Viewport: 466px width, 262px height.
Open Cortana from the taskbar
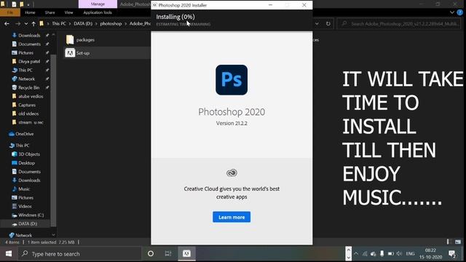coord(151,254)
